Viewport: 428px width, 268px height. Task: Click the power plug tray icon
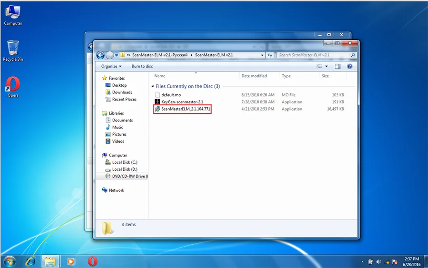tap(370, 262)
